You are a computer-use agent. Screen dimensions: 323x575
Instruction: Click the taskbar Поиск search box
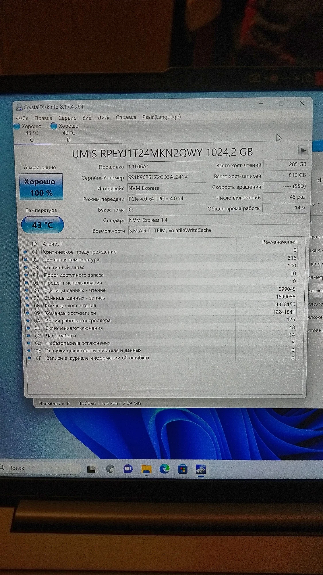pyautogui.click(x=40, y=468)
